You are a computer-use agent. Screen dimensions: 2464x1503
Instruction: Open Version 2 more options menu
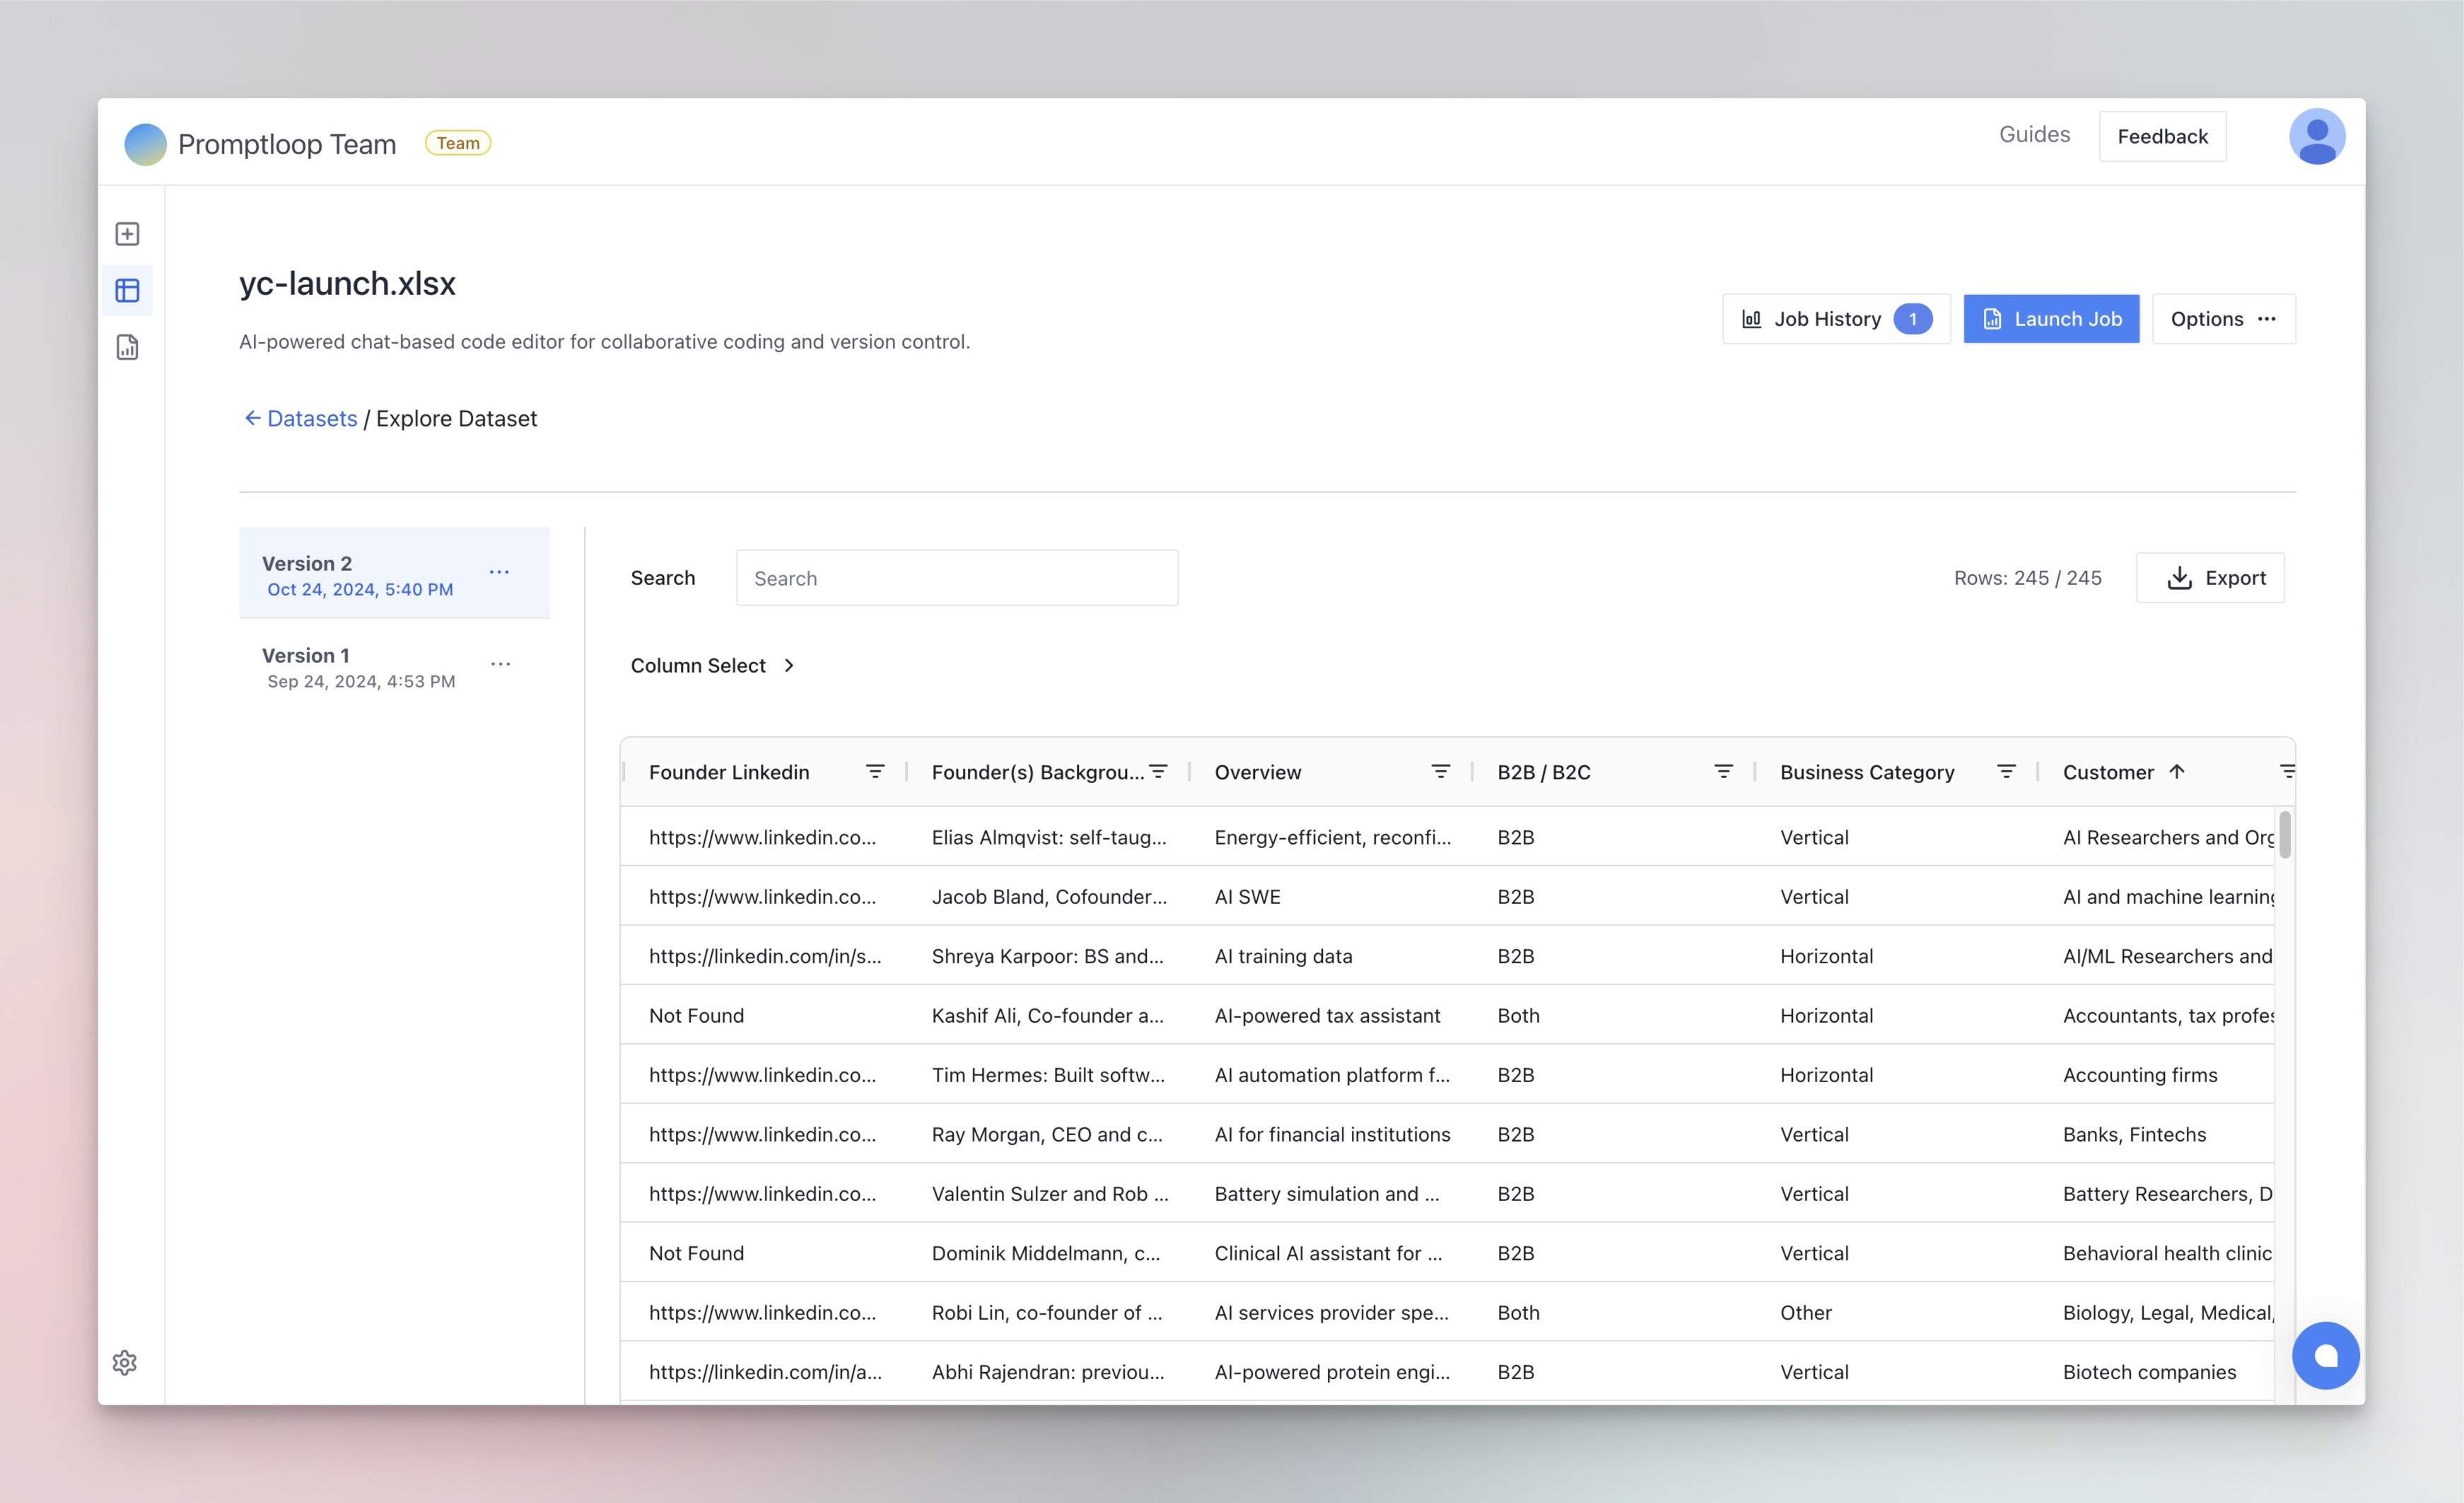tap(499, 572)
